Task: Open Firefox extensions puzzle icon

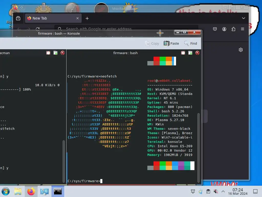Action: 233,29
